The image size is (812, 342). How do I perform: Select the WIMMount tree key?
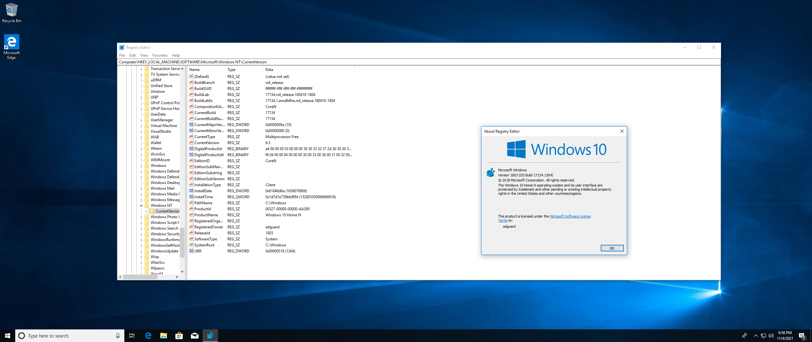tap(160, 160)
